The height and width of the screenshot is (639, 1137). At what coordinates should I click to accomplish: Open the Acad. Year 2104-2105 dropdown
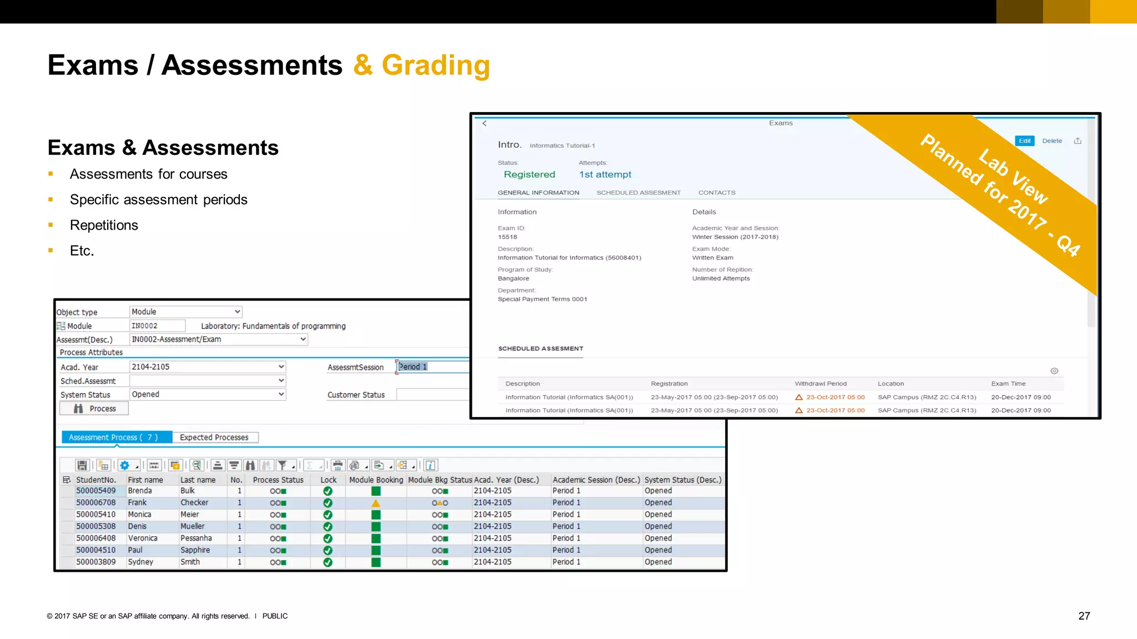click(x=281, y=367)
